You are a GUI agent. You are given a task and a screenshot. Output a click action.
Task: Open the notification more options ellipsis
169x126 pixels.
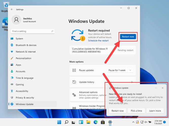pos(156,88)
